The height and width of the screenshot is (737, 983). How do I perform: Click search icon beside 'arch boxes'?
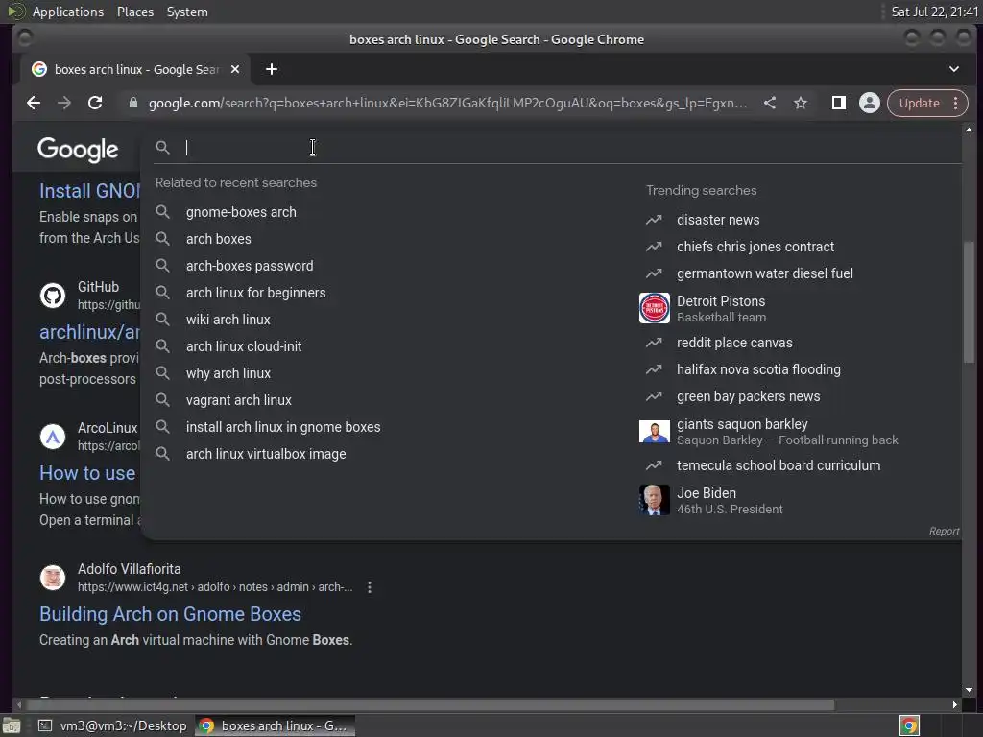click(162, 239)
